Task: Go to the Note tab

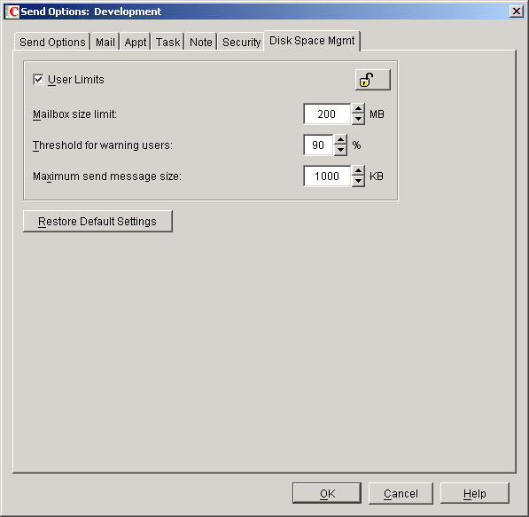Action: pyautogui.click(x=201, y=43)
